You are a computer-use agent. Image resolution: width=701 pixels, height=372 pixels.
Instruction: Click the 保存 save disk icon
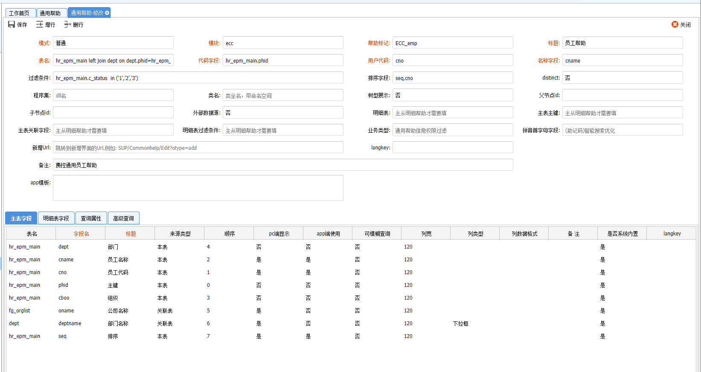pos(12,24)
